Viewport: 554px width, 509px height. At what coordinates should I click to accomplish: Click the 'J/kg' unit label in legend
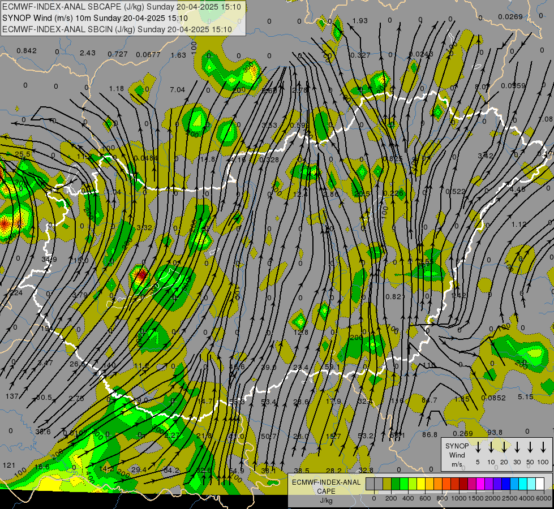pyautogui.click(x=326, y=501)
